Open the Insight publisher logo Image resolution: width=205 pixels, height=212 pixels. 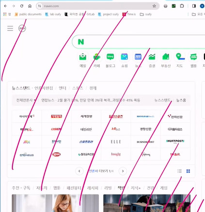(116, 154)
